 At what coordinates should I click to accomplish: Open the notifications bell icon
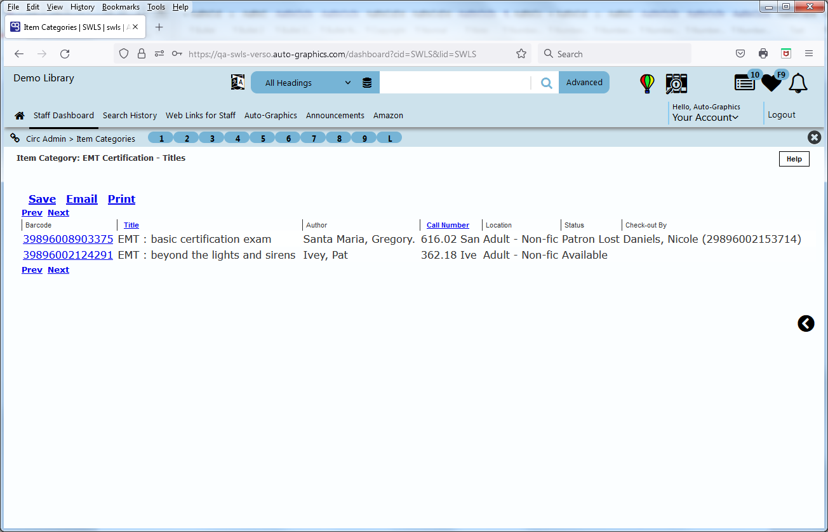(798, 83)
